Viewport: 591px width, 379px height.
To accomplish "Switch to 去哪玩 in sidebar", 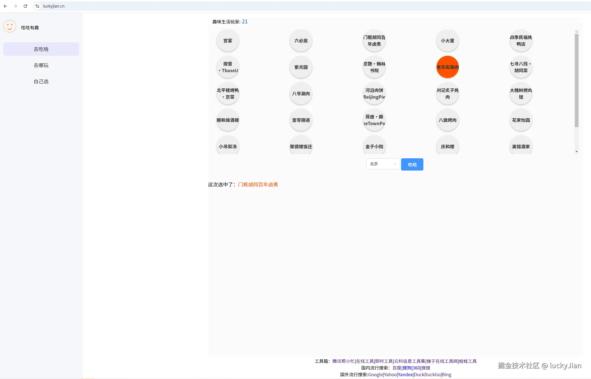I will 41,65.
